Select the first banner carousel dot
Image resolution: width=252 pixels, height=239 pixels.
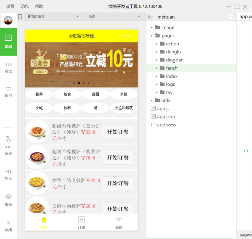74,83
